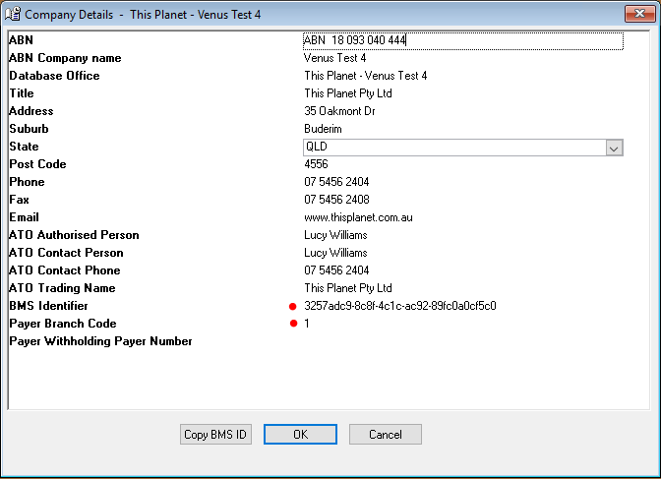Screen dimensions: 661x479
Task: Confirm with the OK button
Action: click(300, 435)
